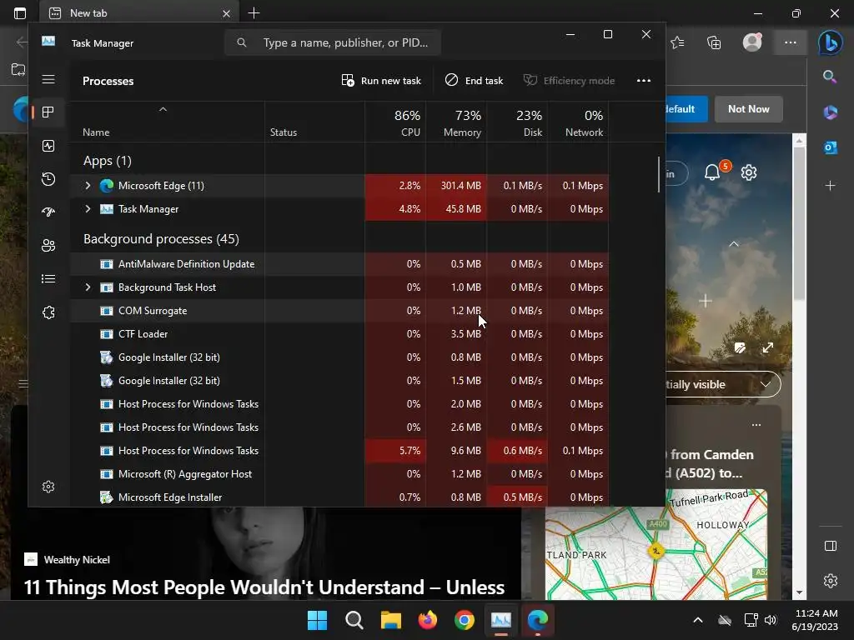Sort by Disk column header
Screen dimensions: 854x640
[517, 122]
